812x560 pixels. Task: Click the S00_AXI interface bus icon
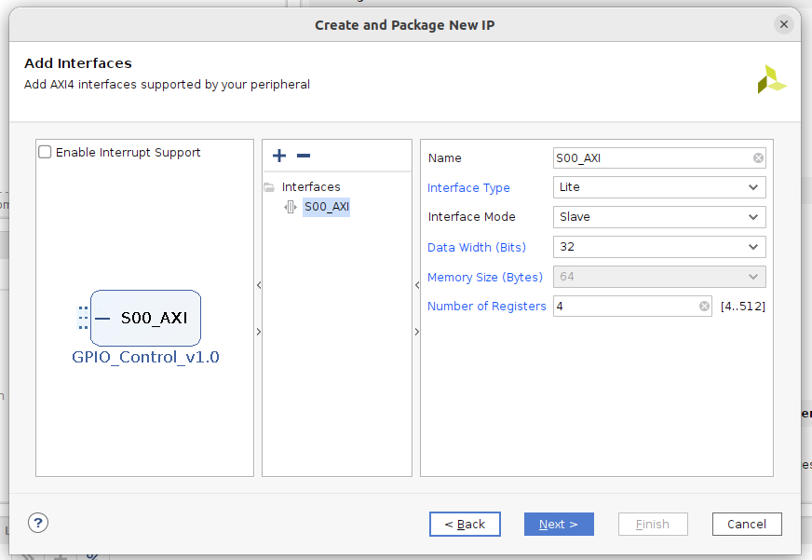click(291, 207)
